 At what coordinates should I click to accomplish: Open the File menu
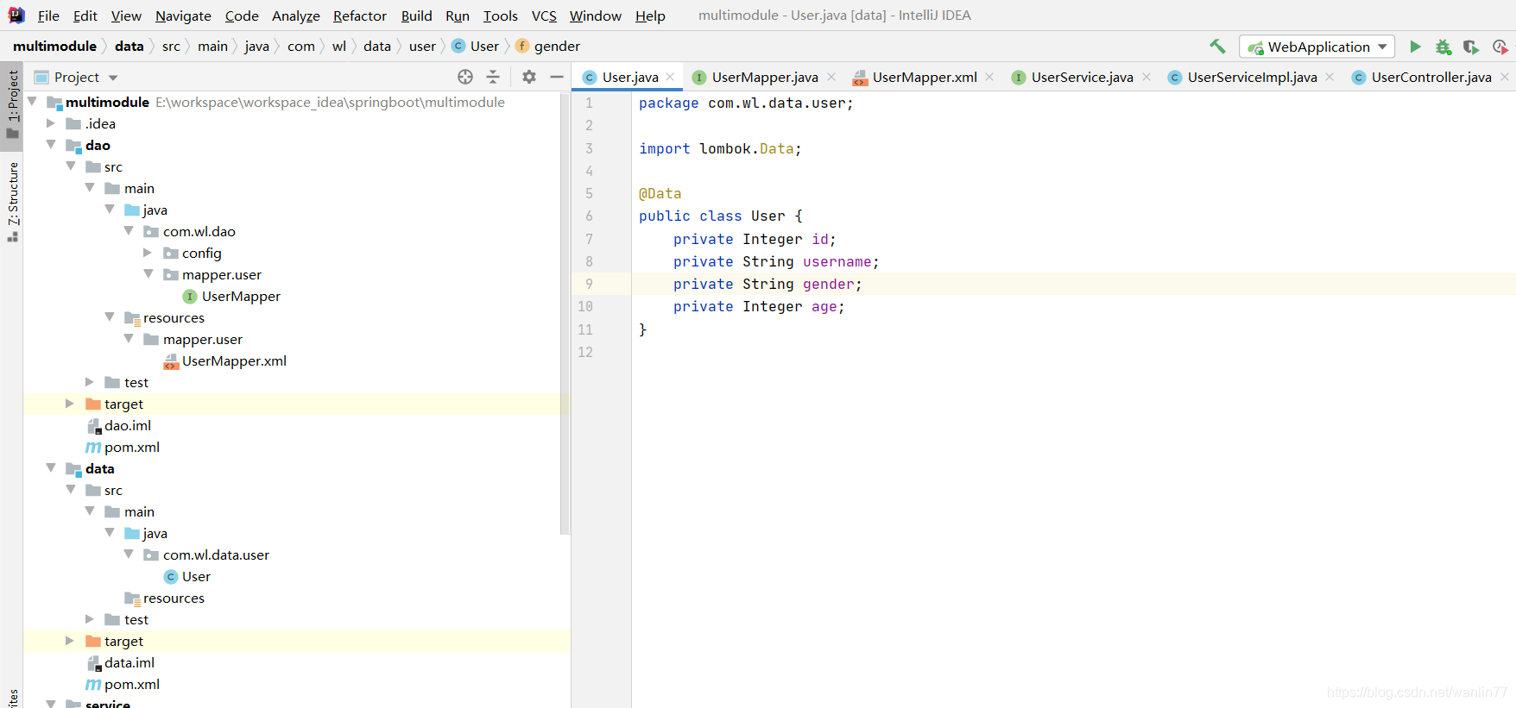click(48, 16)
